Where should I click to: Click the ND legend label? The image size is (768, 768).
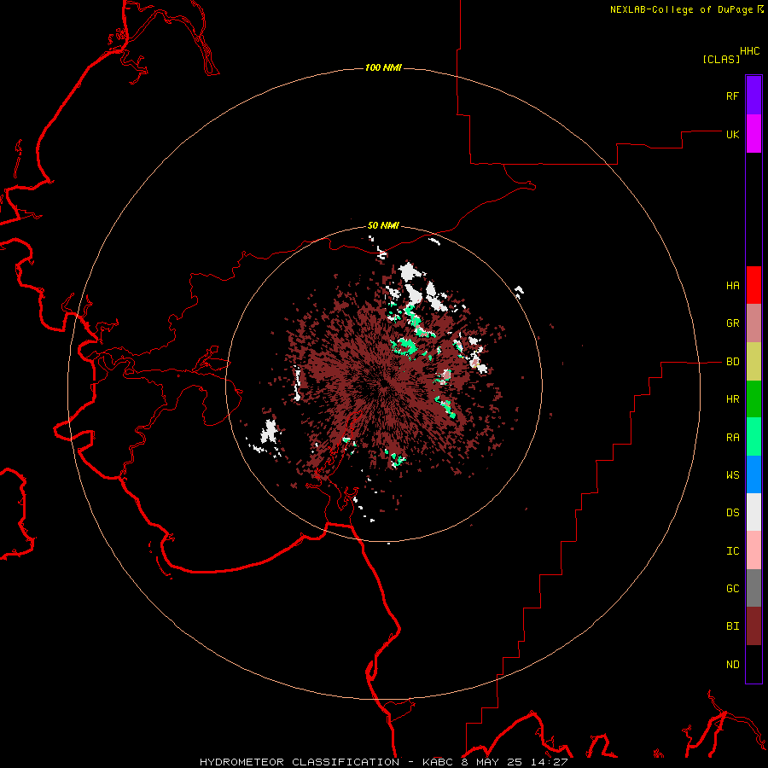(732, 664)
